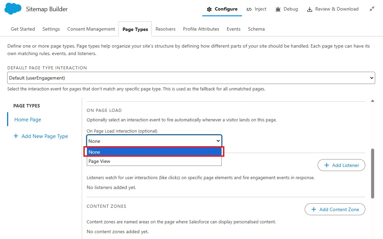Collapse the On Page Load Interaction dropdown
The image size is (383, 239).
154,141
